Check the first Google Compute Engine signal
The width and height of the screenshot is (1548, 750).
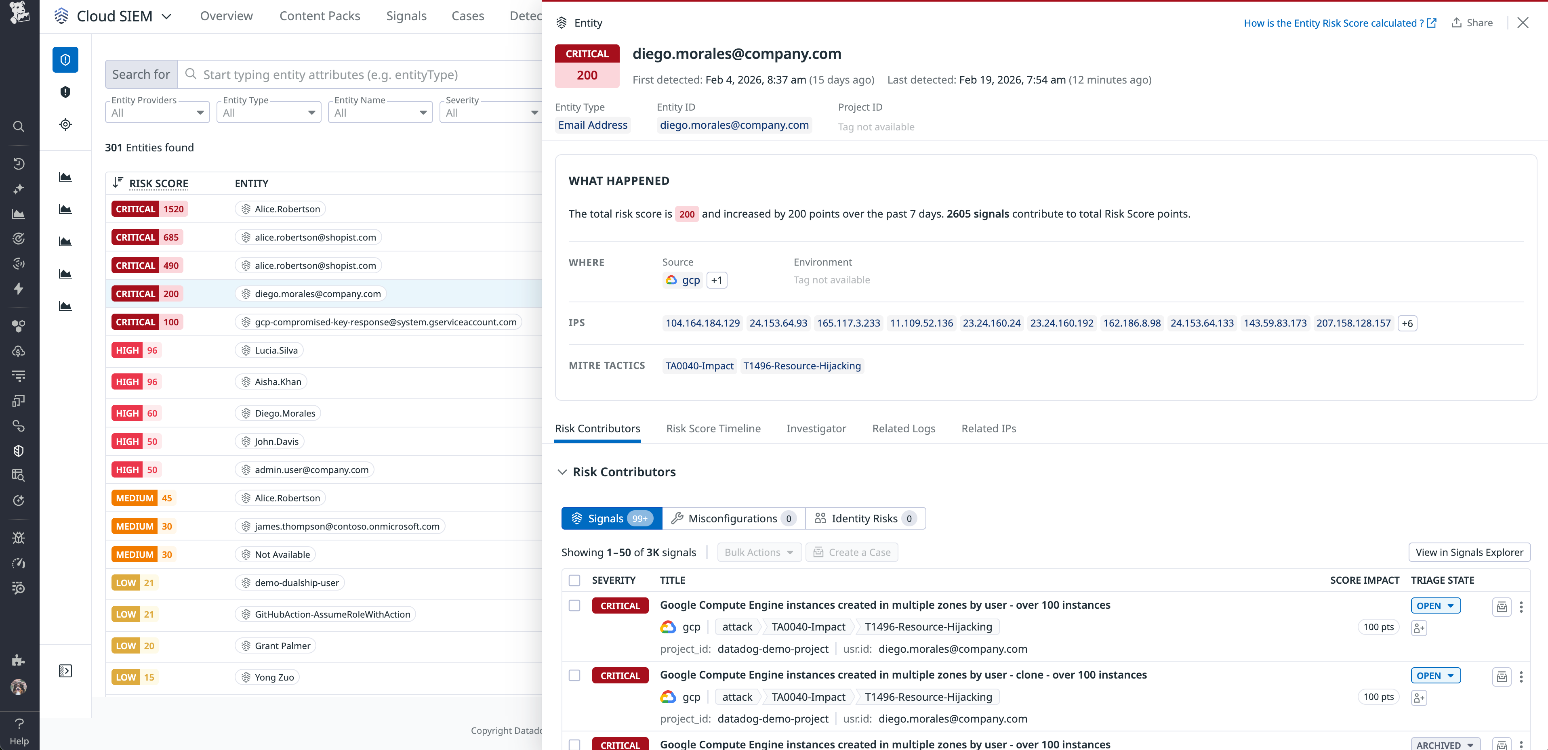pyautogui.click(x=574, y=605)
